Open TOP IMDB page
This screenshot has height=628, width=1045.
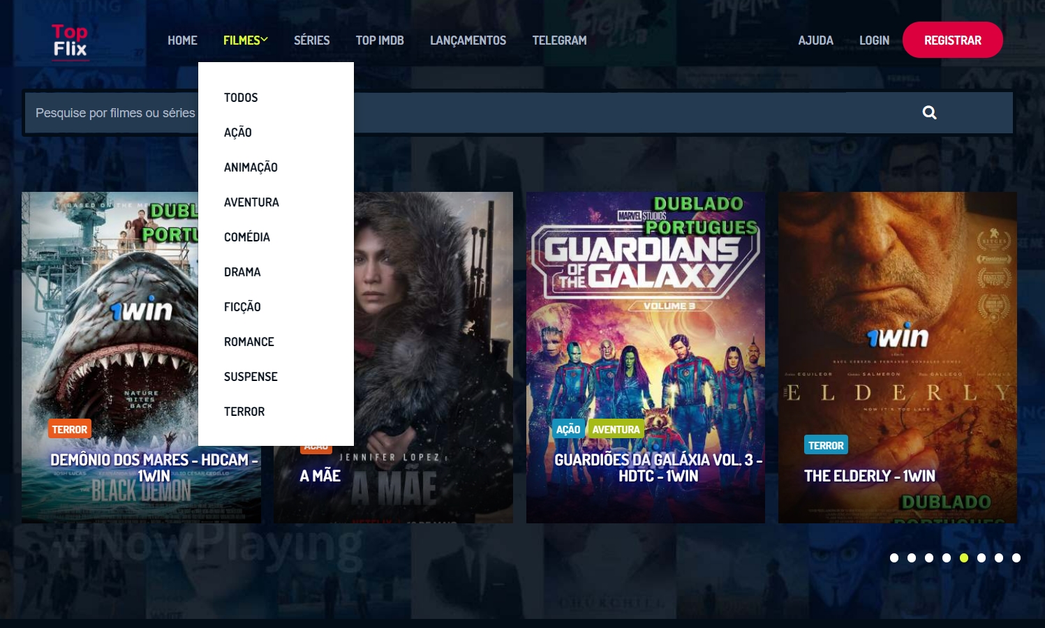380,40
